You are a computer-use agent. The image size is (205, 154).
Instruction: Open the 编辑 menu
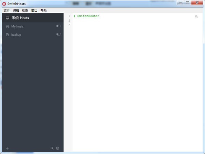(x=16, y=11)
